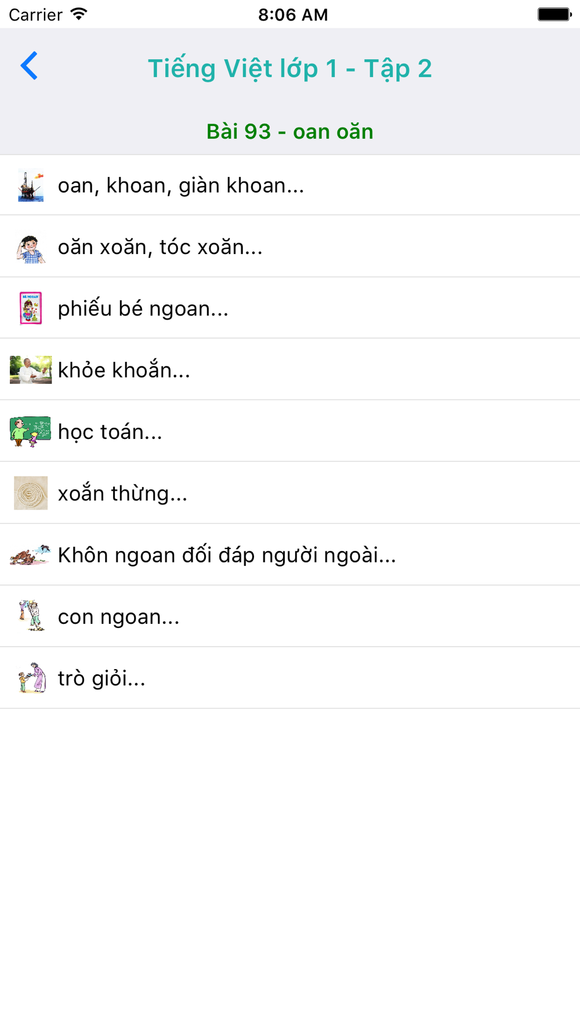Tap the elderly man exercising photo
The width and height of the screenshot is (580, 1031).
tap(31, 370)
